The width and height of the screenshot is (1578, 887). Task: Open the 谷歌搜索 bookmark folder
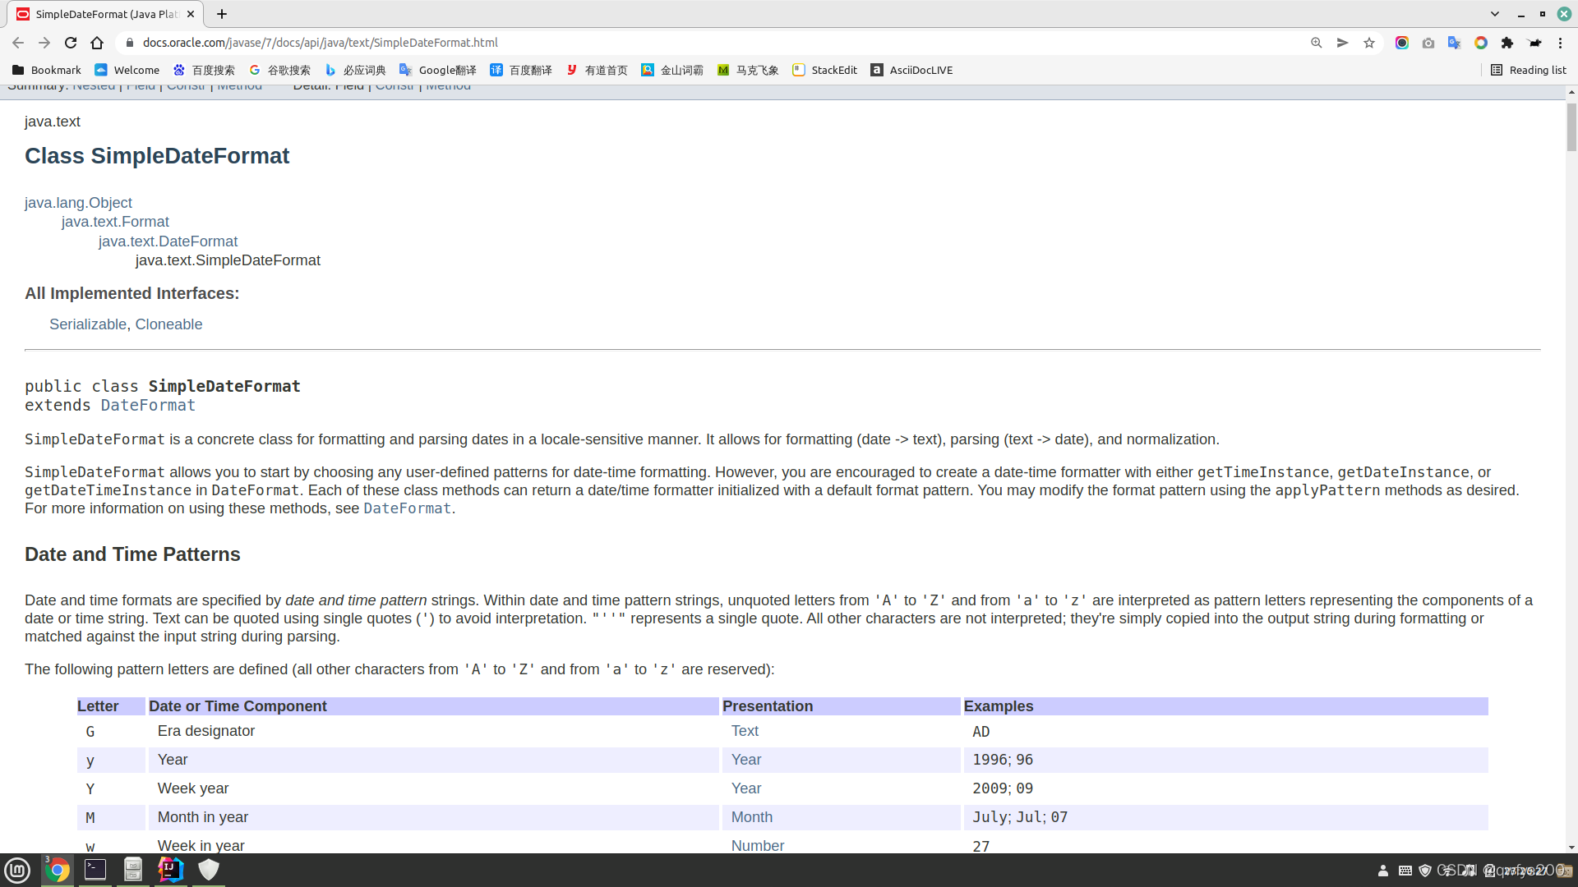tap(281, 69)
